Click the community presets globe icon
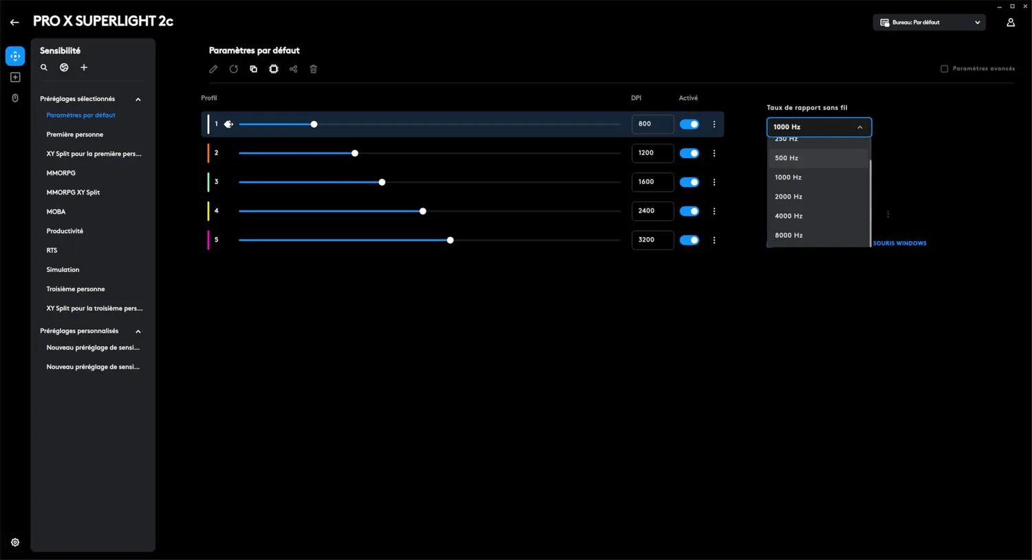This screenshot has height=560, width=1032. pos(64,67)
